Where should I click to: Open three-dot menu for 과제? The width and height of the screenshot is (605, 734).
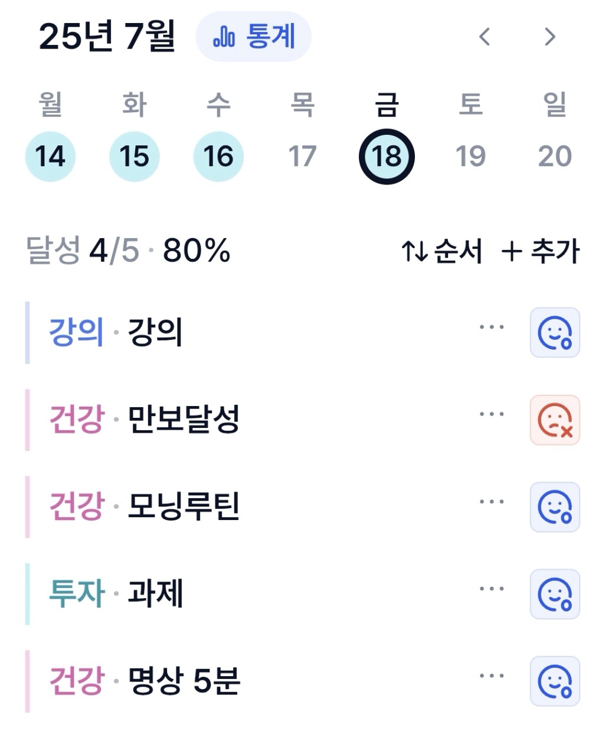tap(492, 589)
